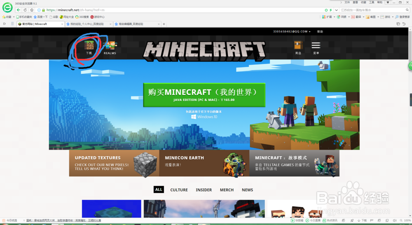Image resolution: width=412 pixels, height=225 pixels.
Task: Click the browser search input box
Action: 372,10
